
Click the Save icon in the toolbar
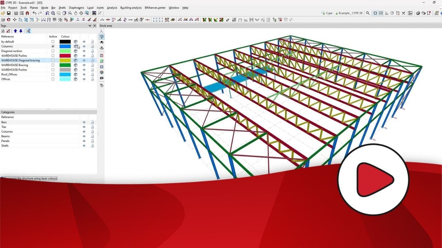8,13
